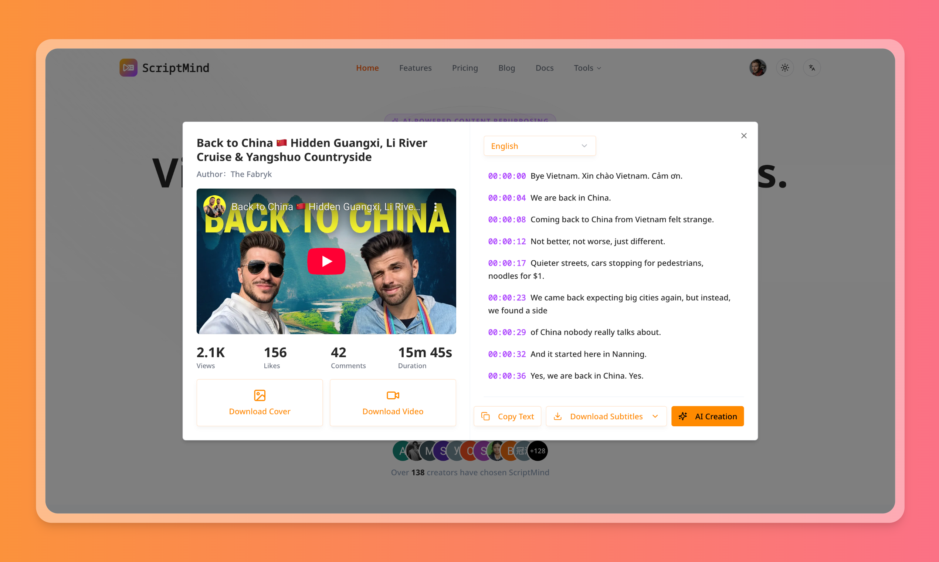Click the sparkle icon on AI Creation button

click(x=684, y=416)
